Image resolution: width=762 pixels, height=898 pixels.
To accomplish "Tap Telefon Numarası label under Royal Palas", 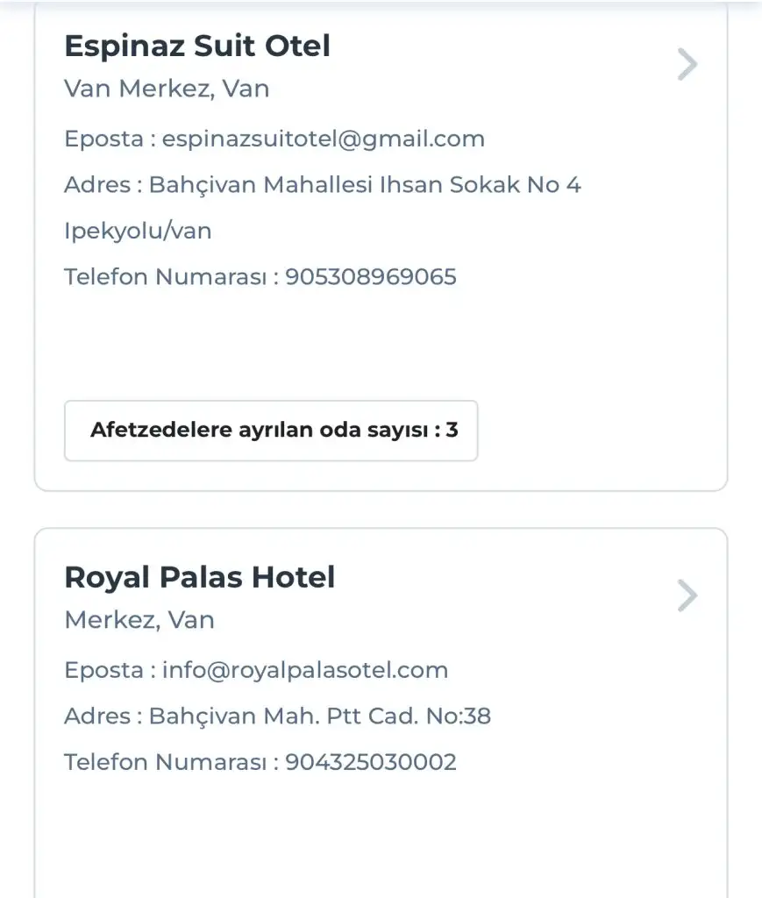I will (165, 762).
